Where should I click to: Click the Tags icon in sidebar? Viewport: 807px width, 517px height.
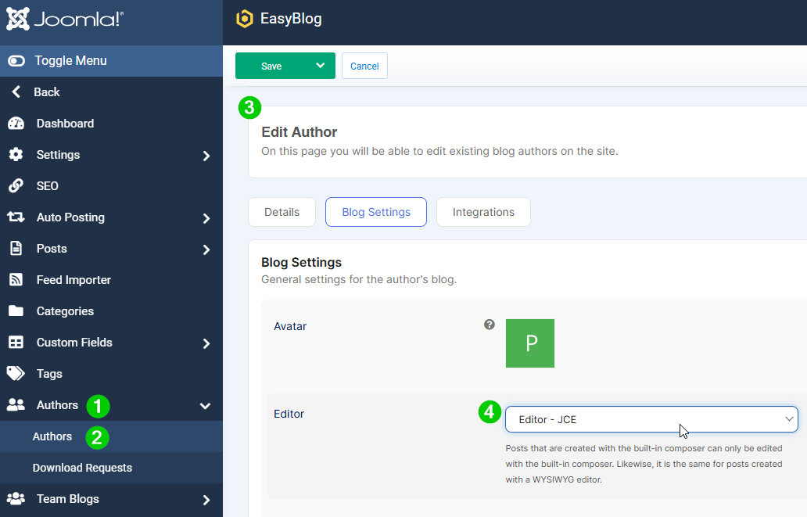click(x=16, y=374)
